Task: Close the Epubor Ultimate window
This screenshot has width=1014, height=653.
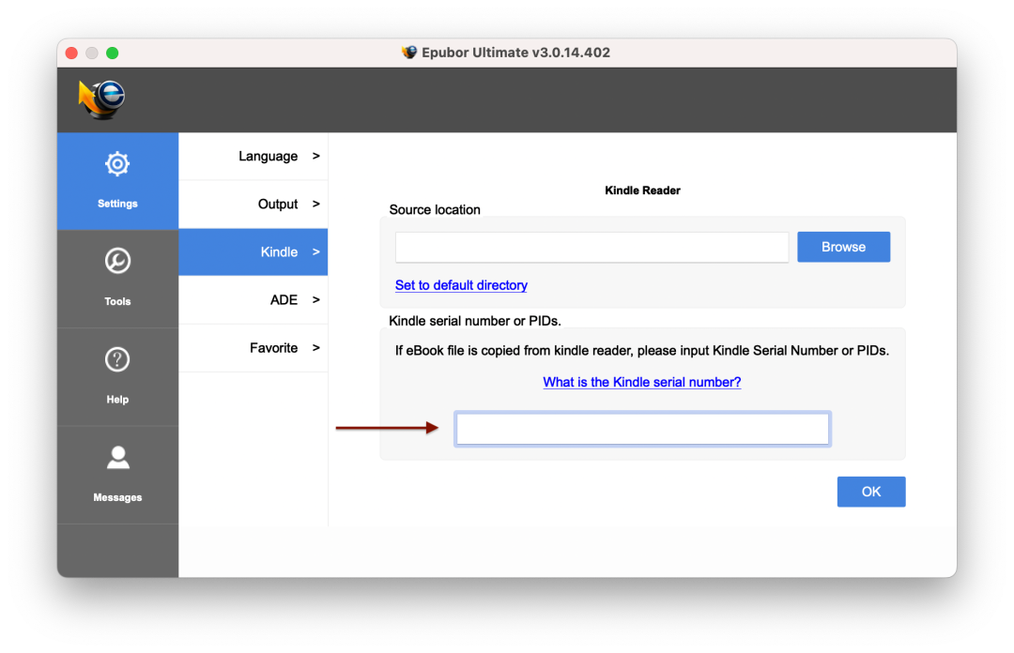Action: pos(71,53)
